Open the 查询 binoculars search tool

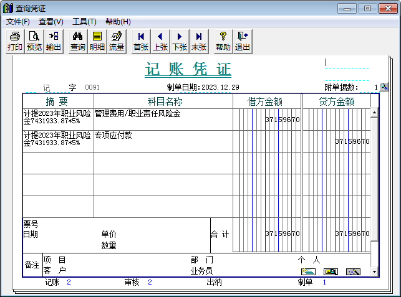click(x=78, y=41)
